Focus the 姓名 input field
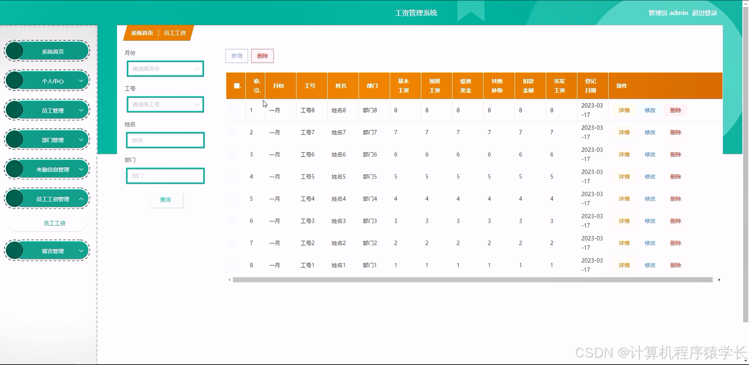Viewport: 749px width, 365px height. pyautogui.click(x=165, y=140)
